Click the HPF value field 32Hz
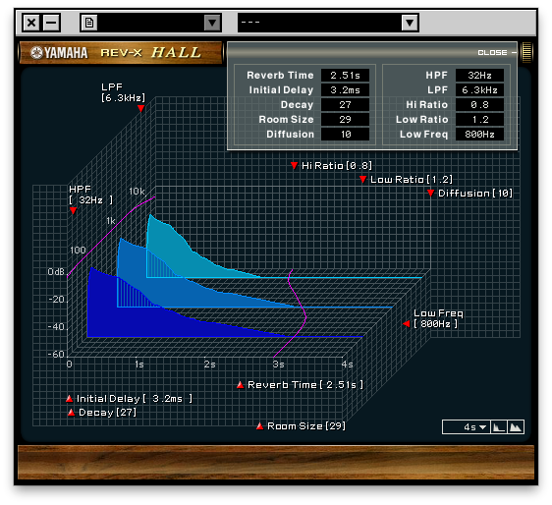This screenshot has width=552, height=505. coord(479,76)
